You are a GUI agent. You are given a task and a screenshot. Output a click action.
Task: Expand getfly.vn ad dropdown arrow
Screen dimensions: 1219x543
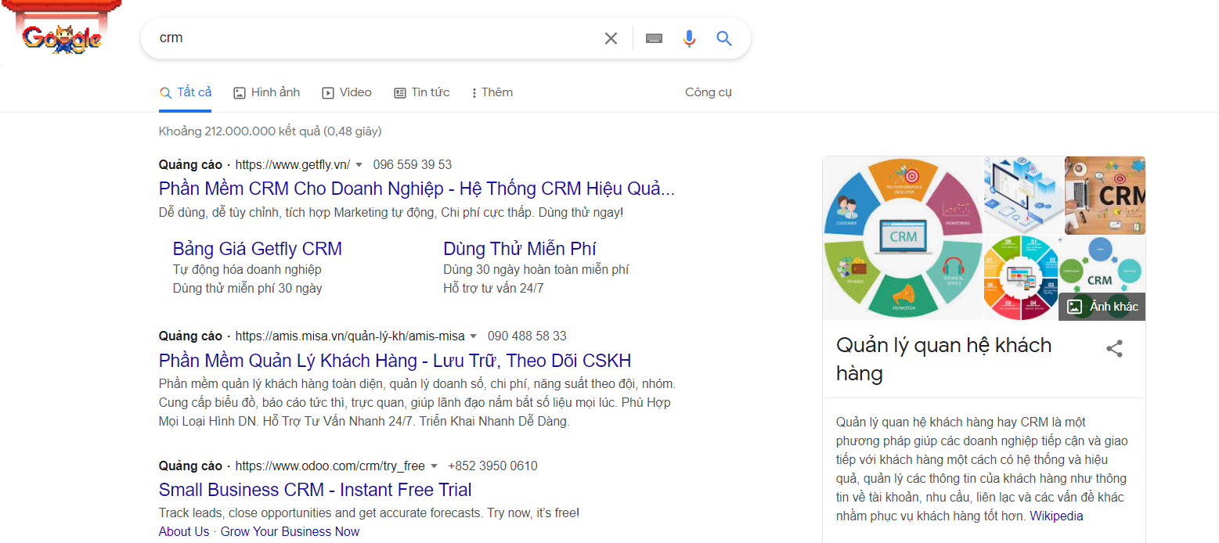(x=359, y=165)
